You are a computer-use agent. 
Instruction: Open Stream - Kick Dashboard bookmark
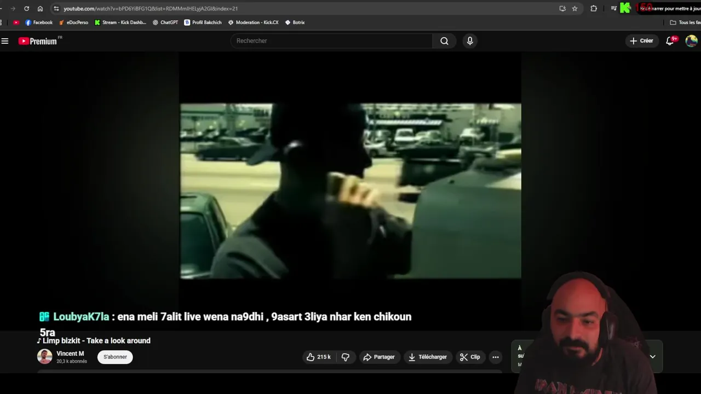click(120, 22)
